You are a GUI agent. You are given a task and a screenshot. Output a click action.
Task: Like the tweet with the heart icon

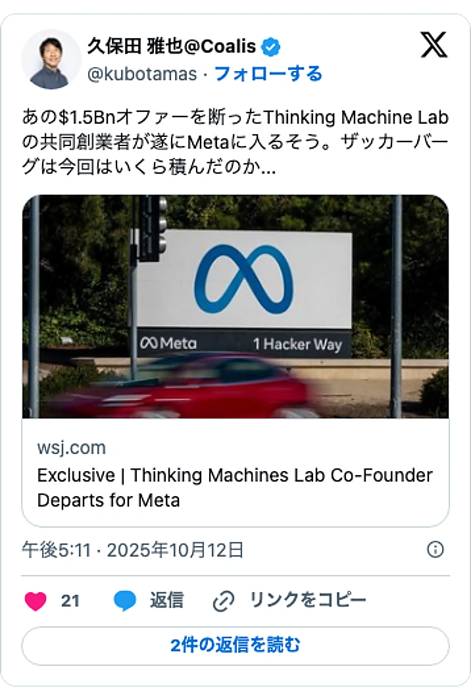[x=36, y=601]
